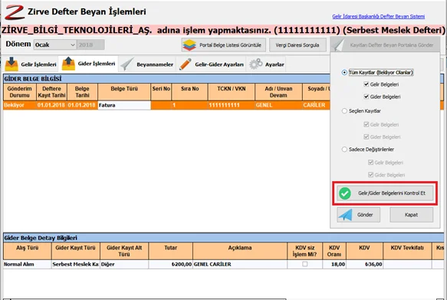Click the Adı / Unvan Devam column header
Screen dimensions: 447x300
(278, 92)
